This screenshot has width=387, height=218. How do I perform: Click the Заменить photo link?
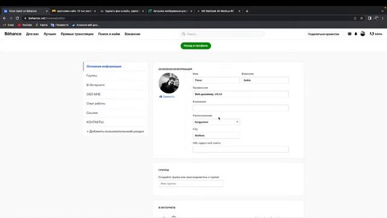169,97
